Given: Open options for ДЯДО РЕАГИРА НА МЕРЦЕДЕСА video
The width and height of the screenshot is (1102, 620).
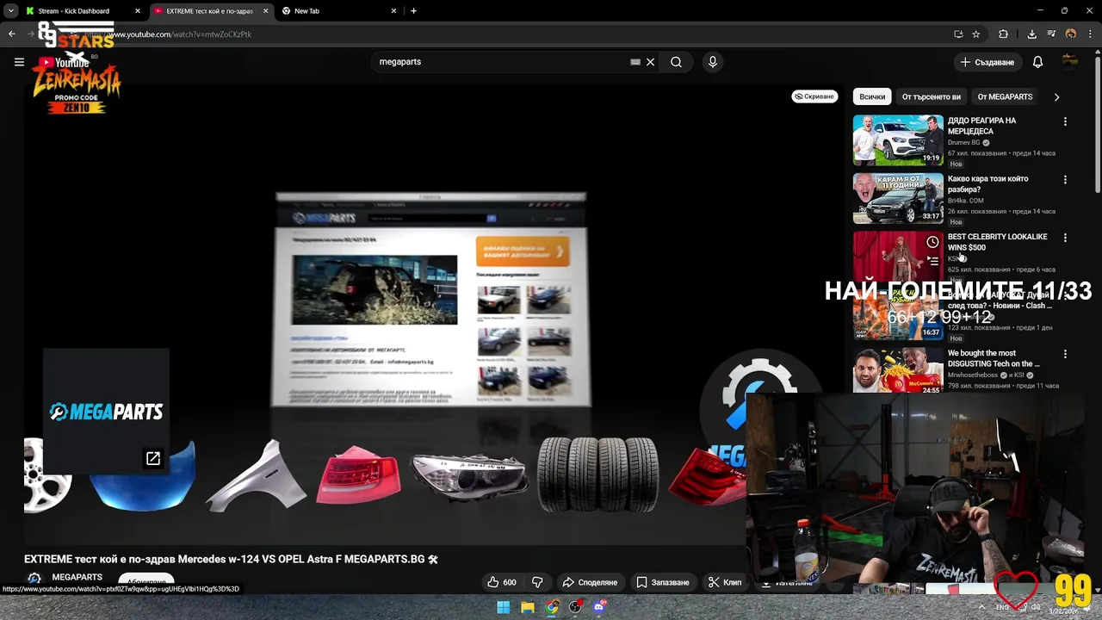Looking at the screenshot, I should coord(1065,121).
